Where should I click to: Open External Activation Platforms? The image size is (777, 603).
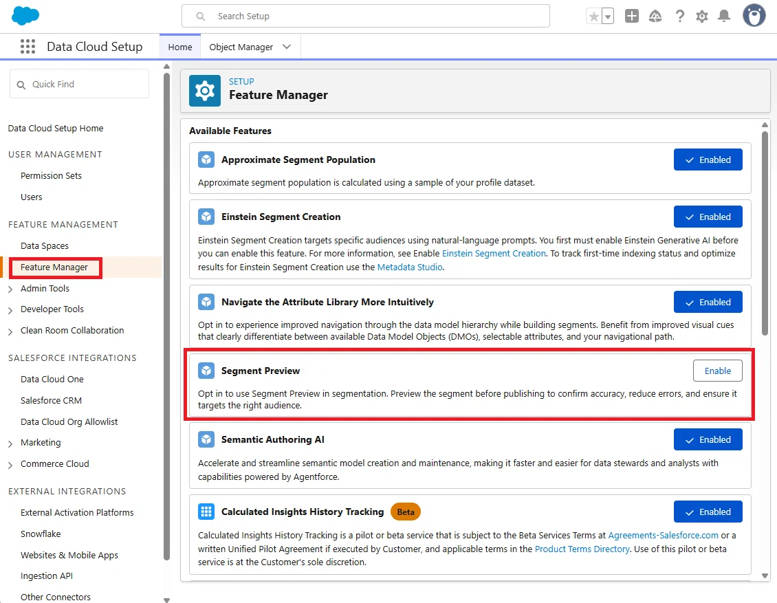click(x=77, y=512)
